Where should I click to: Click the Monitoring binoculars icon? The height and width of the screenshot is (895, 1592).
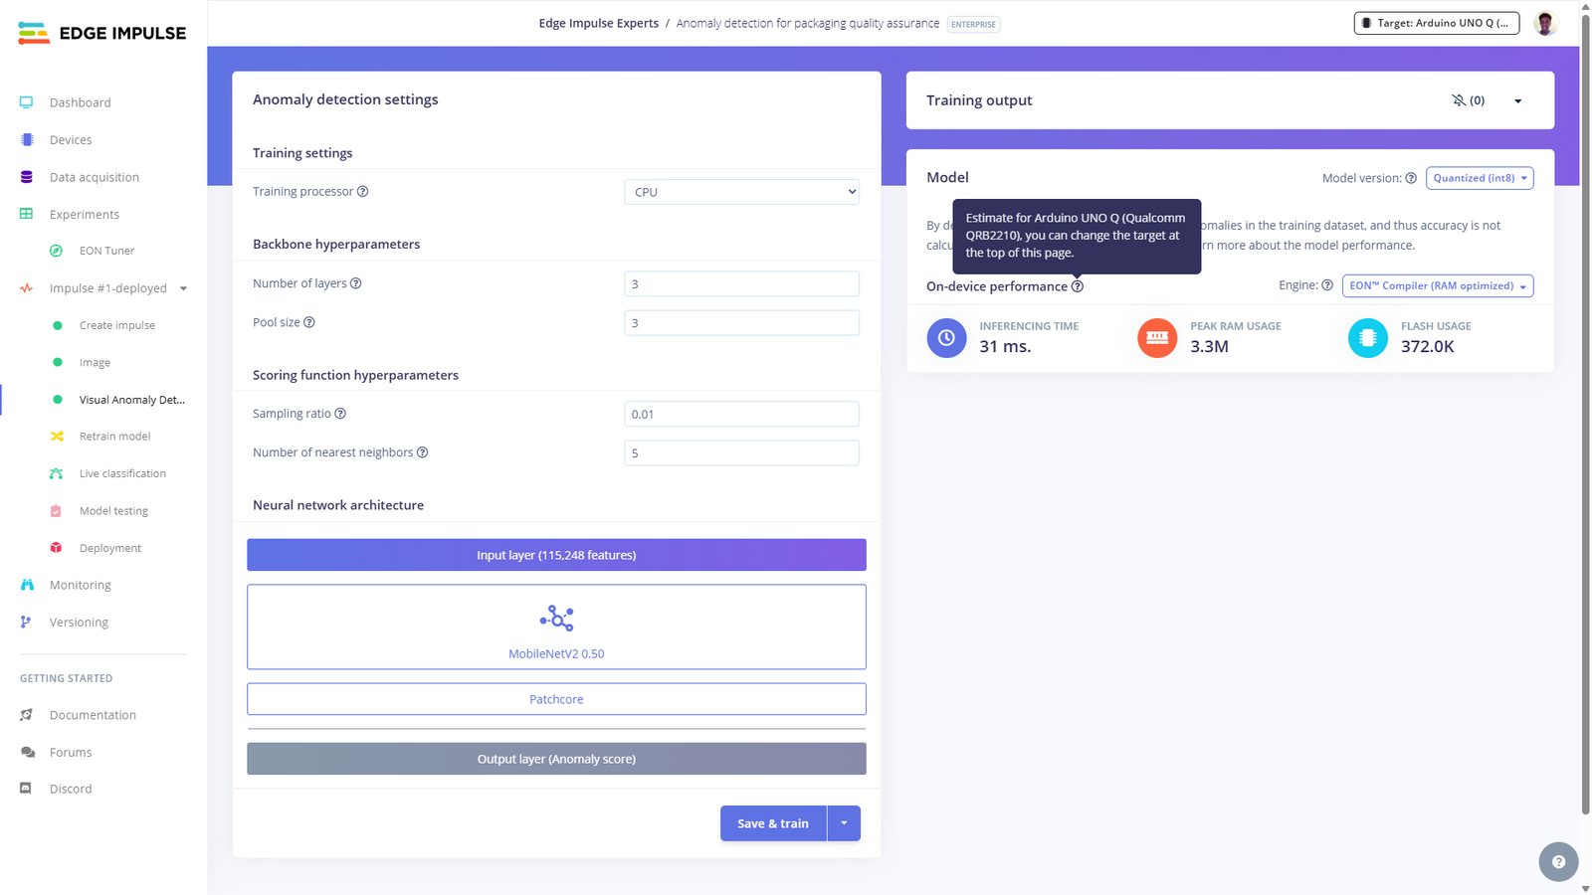click(x=27, y=585)
